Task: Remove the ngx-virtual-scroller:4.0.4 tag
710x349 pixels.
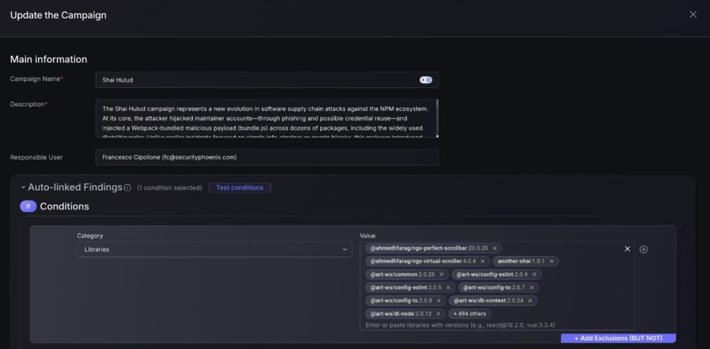Action: (x=483, y=261)
